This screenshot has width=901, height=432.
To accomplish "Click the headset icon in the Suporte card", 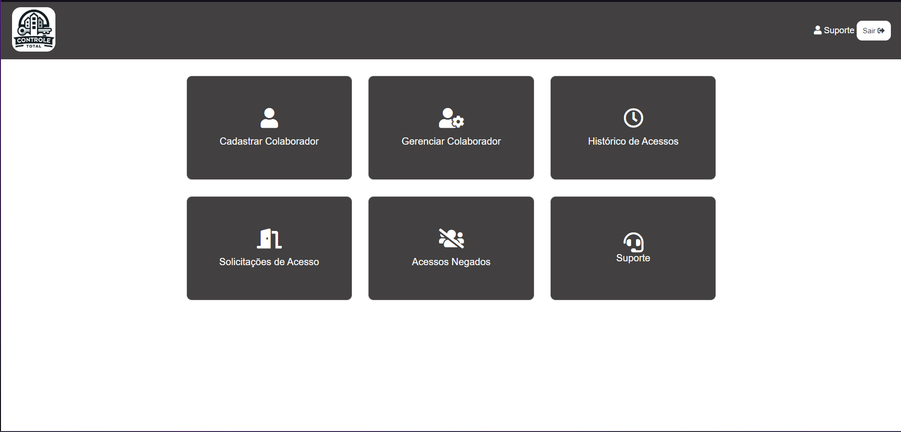I will [633, 242].
